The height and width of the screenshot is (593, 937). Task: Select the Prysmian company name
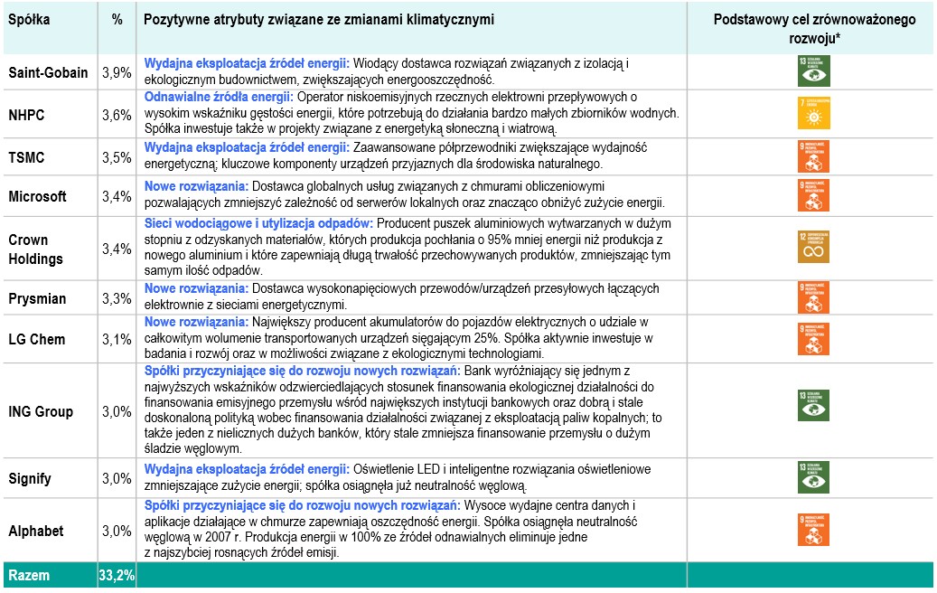[x=37, y=299]
